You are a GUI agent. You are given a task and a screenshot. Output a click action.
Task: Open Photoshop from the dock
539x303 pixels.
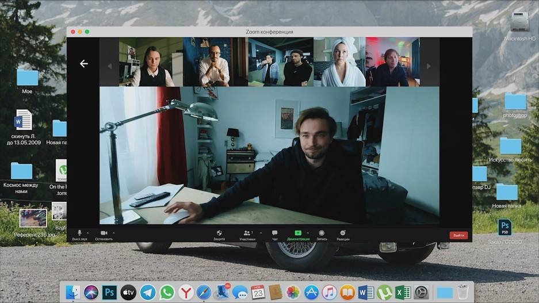pos(109,292)
